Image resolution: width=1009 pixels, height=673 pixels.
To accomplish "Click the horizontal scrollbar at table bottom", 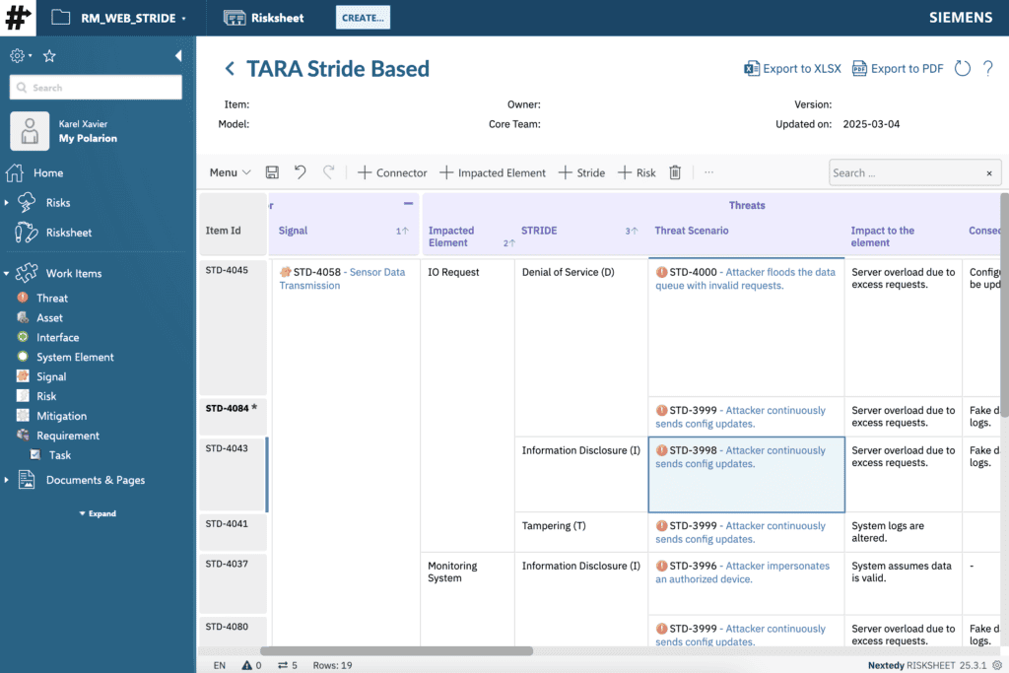I will (x=396, y=650).
